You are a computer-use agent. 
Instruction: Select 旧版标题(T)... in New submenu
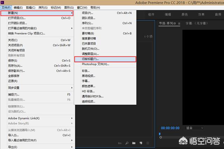[105, 59]
